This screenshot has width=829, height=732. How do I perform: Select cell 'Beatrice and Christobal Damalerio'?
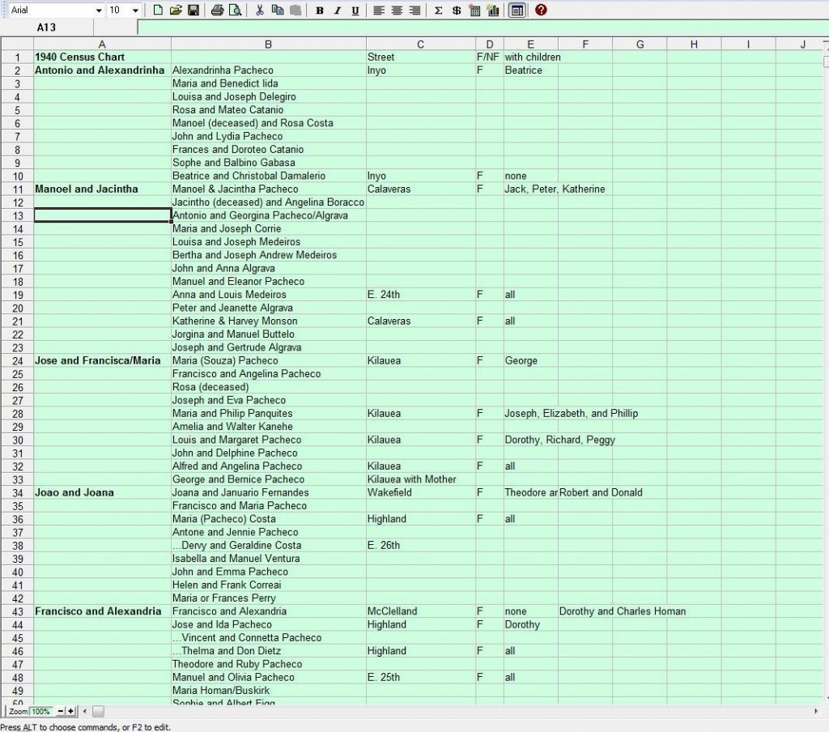click(268, 176)
